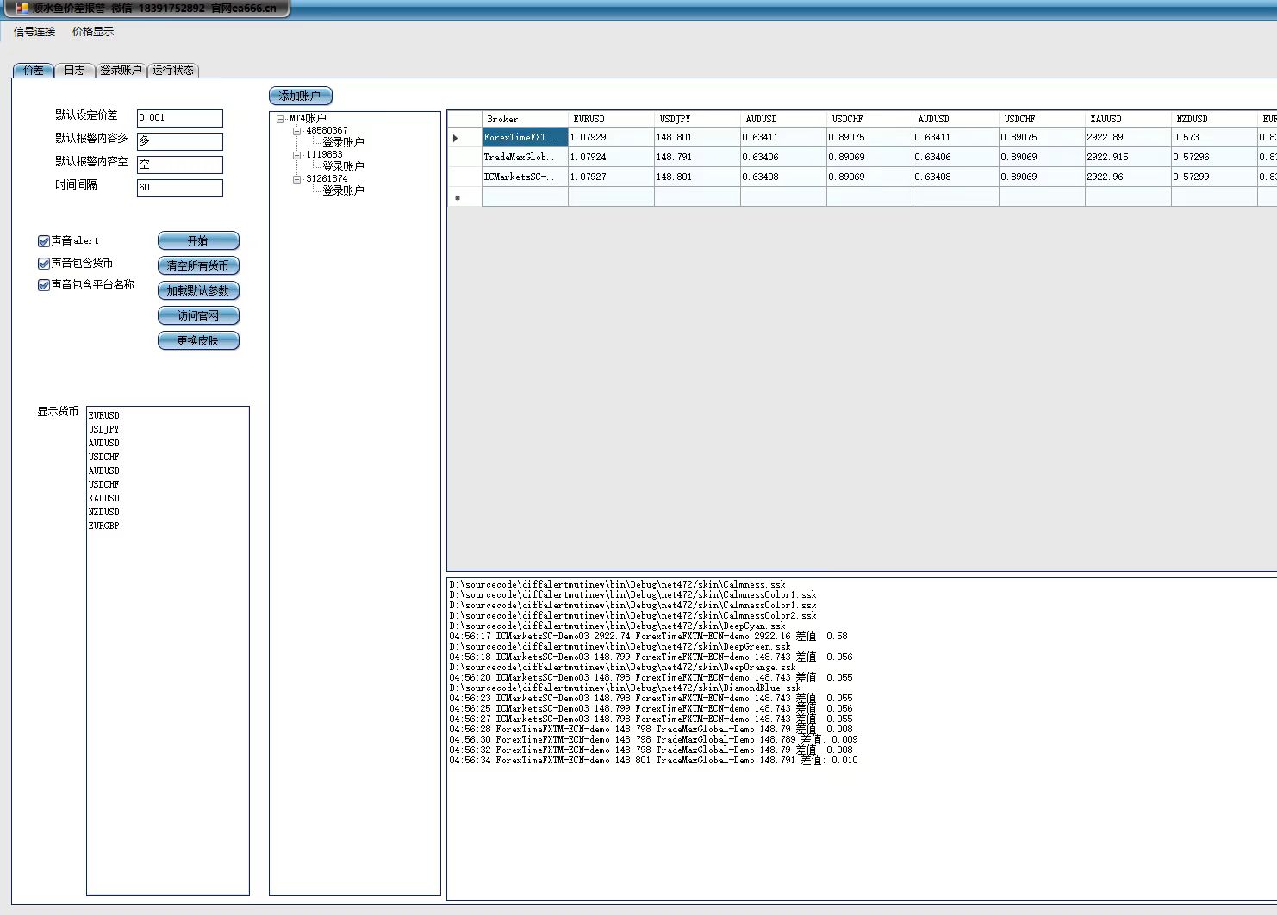Collapse account 31261874 tree node

tap(296, 179)
